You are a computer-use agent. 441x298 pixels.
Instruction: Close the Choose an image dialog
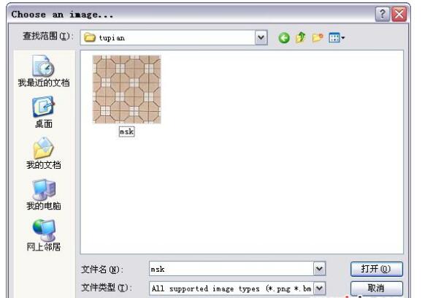[399, 14]
